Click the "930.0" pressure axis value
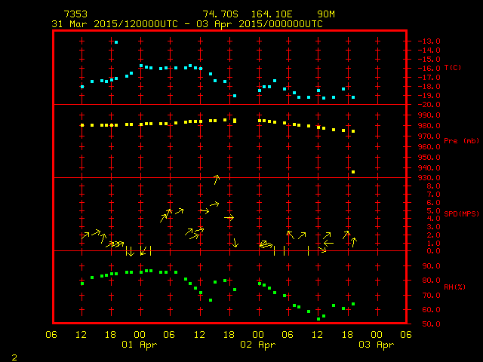The height and width of the screenshot is (362, 483). pyautogui.click(x=429, y=178)
